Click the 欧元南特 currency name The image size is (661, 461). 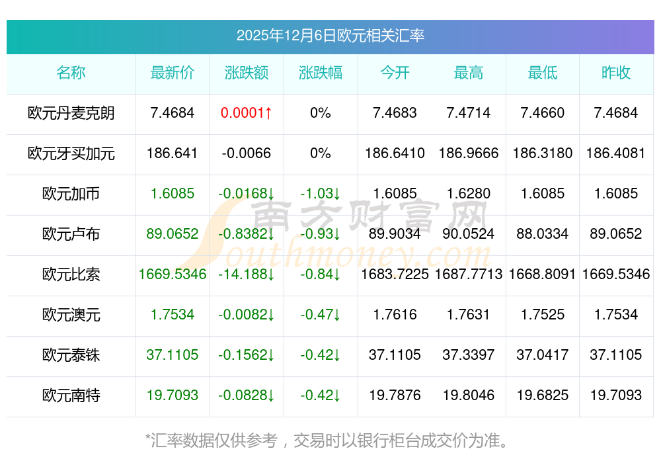coord(71,396)
